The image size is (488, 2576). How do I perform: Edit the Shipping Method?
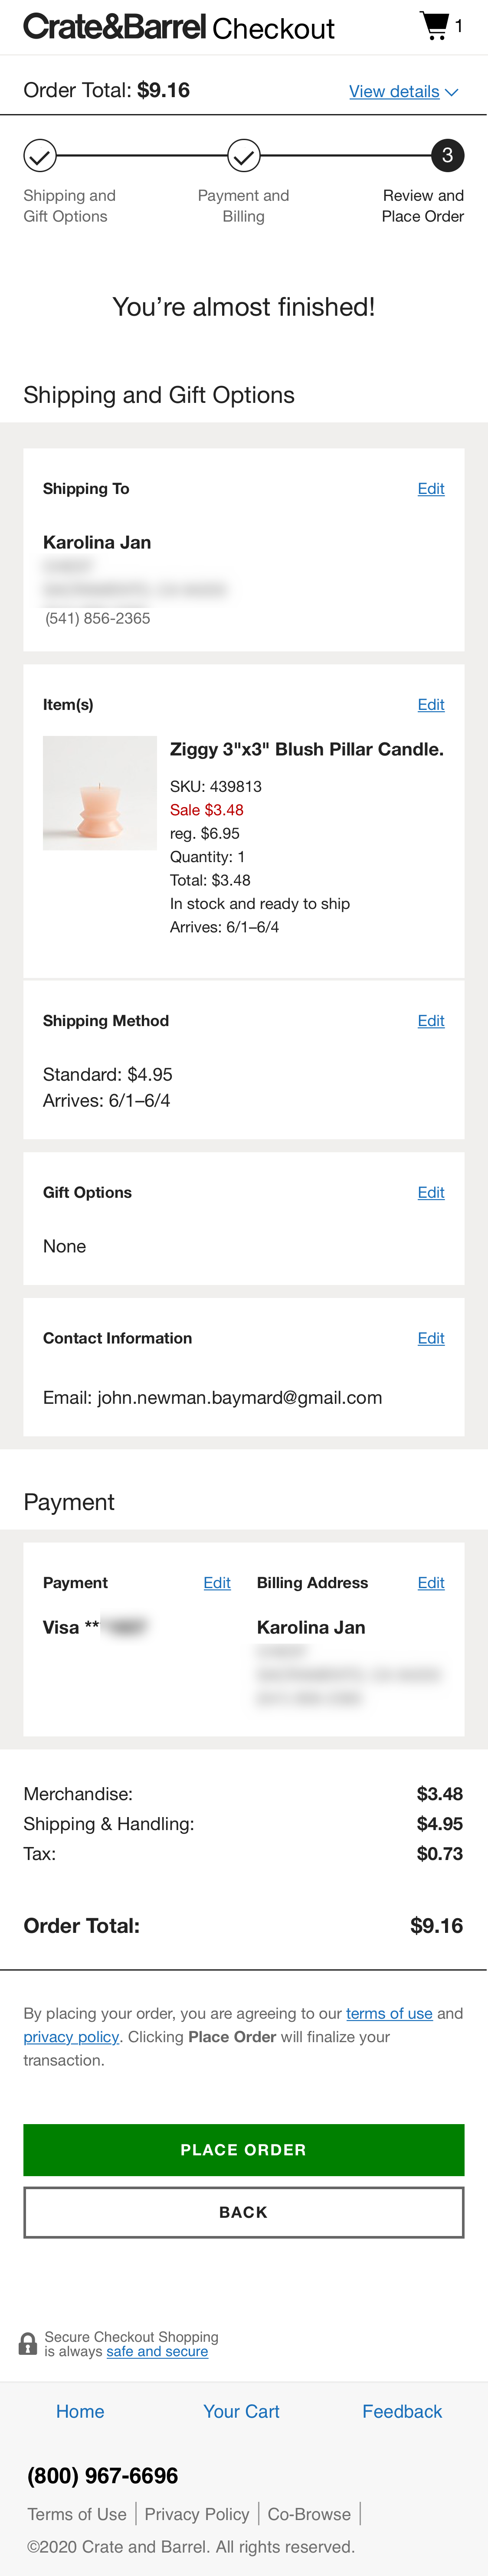tap(431, 1021)
